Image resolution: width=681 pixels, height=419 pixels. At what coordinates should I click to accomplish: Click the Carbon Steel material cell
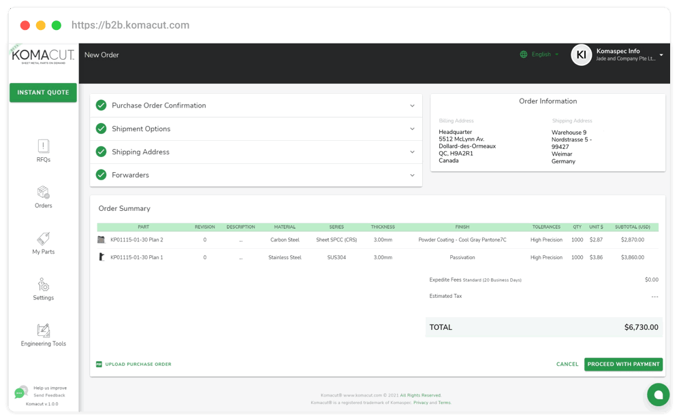point(285,240)
